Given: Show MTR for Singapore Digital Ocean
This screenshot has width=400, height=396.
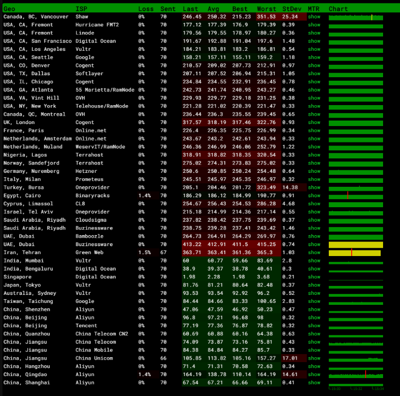Looking at the screenshot, I should click(314, 277).
